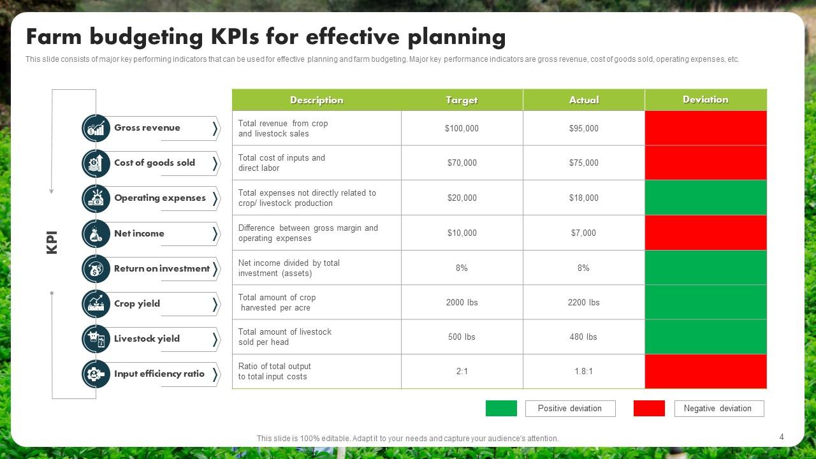
Task: Click the red legend color swatch
Action: [x=649, y=409]
